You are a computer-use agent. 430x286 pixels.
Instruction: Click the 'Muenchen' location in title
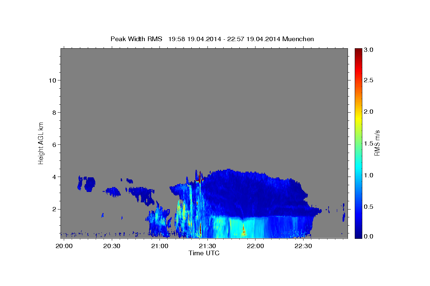(x=298, y=39)
